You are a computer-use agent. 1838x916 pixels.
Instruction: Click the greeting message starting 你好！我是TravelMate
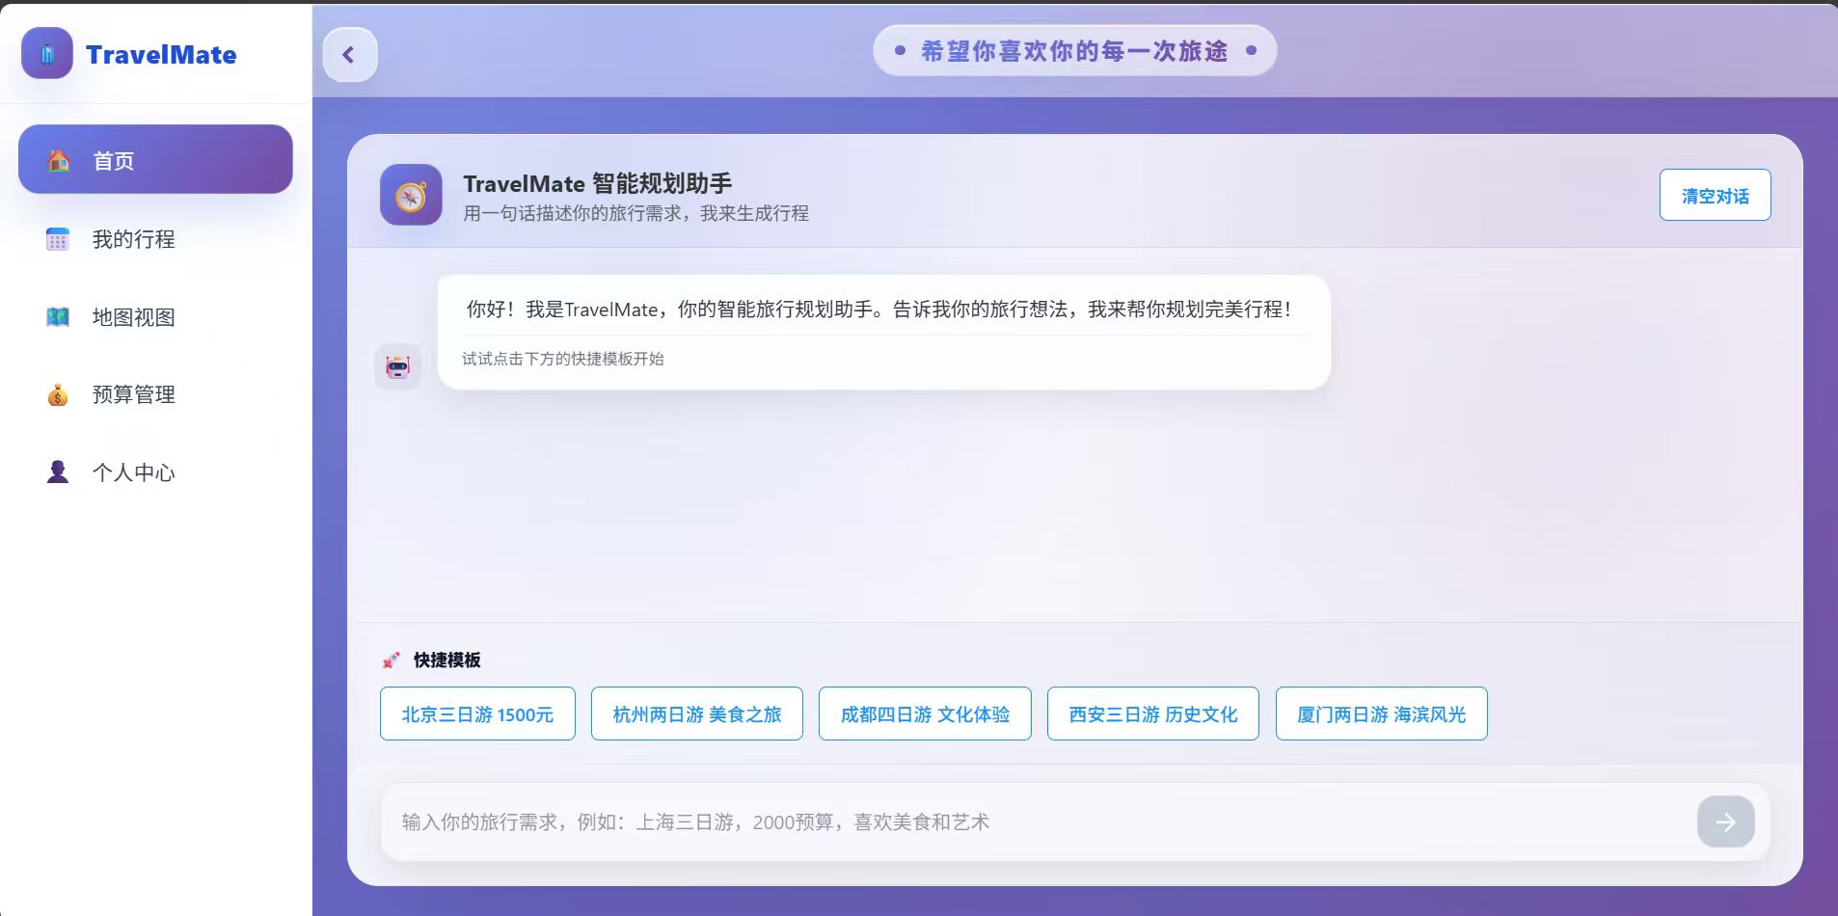pos(878,310)
